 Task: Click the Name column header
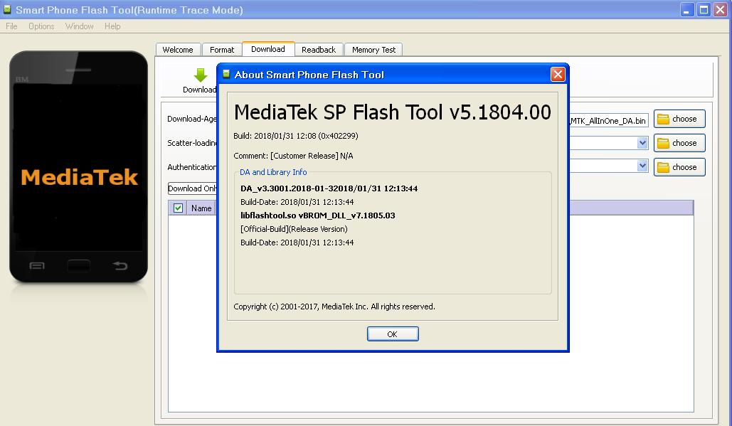point(201,208)
